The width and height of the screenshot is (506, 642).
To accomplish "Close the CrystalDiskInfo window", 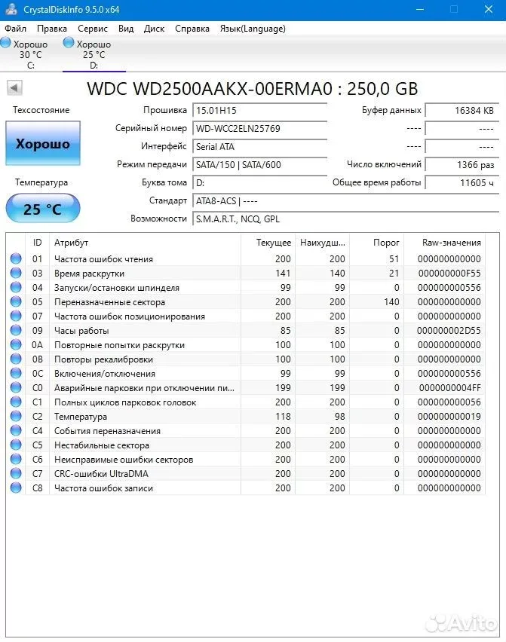I will pos(489,9).
